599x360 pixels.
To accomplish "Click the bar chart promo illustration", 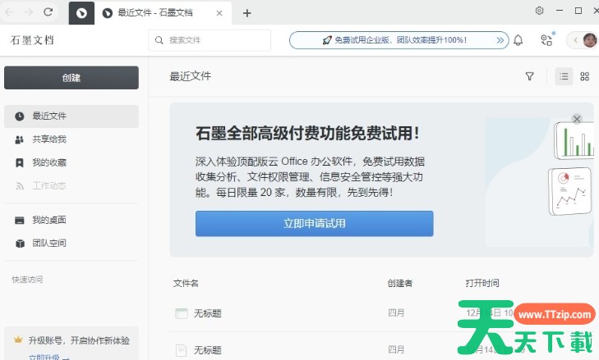I will click(x=574, y=140).
